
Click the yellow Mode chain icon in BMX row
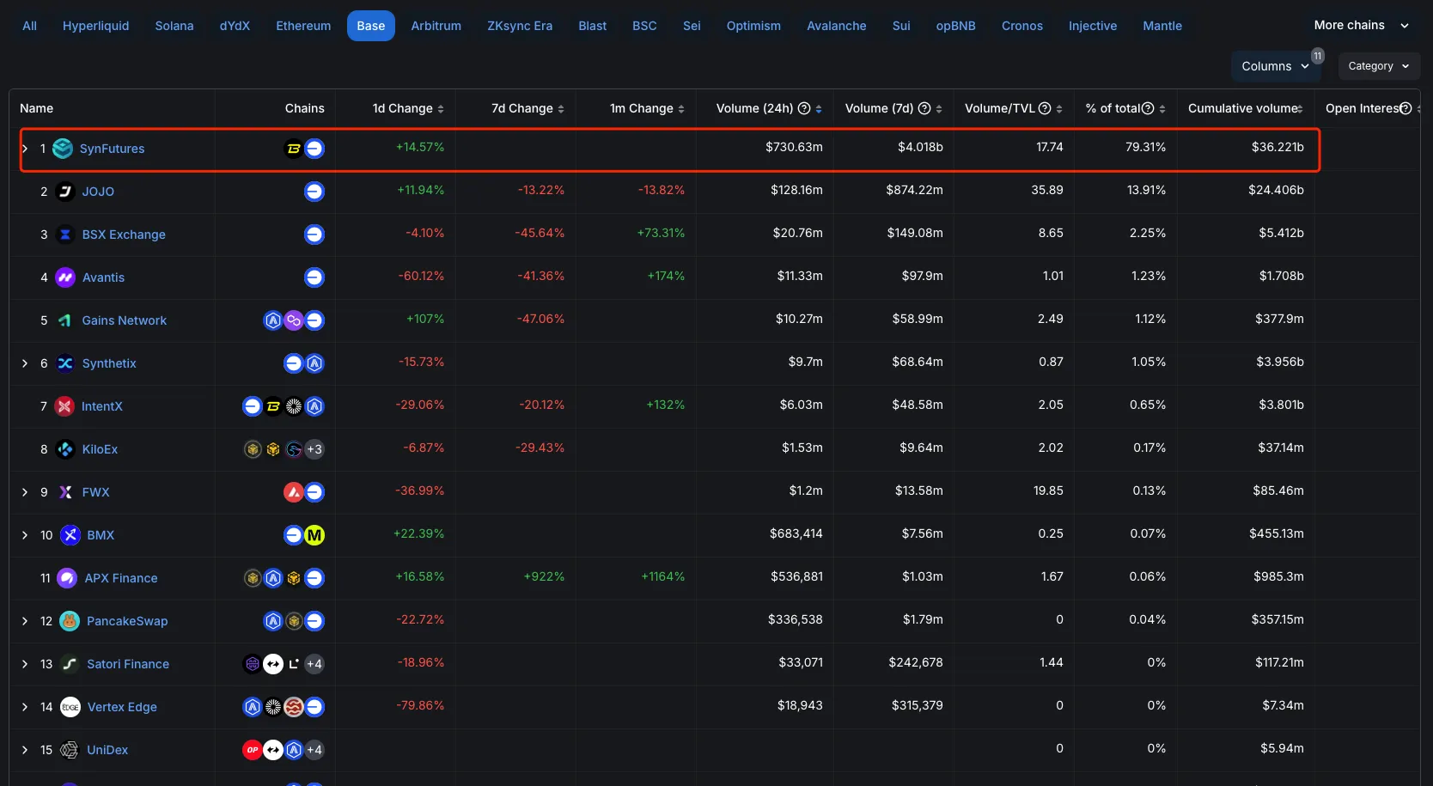pyautogui.click(x=314, y=535)
